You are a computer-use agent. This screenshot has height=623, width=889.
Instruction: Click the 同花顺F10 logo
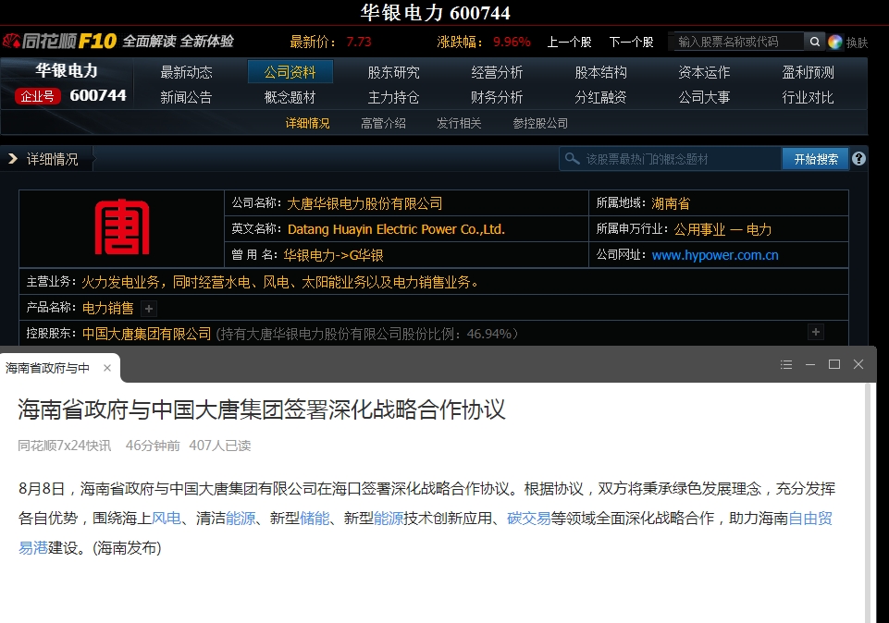pyautogui.click(x=59, y=42)
